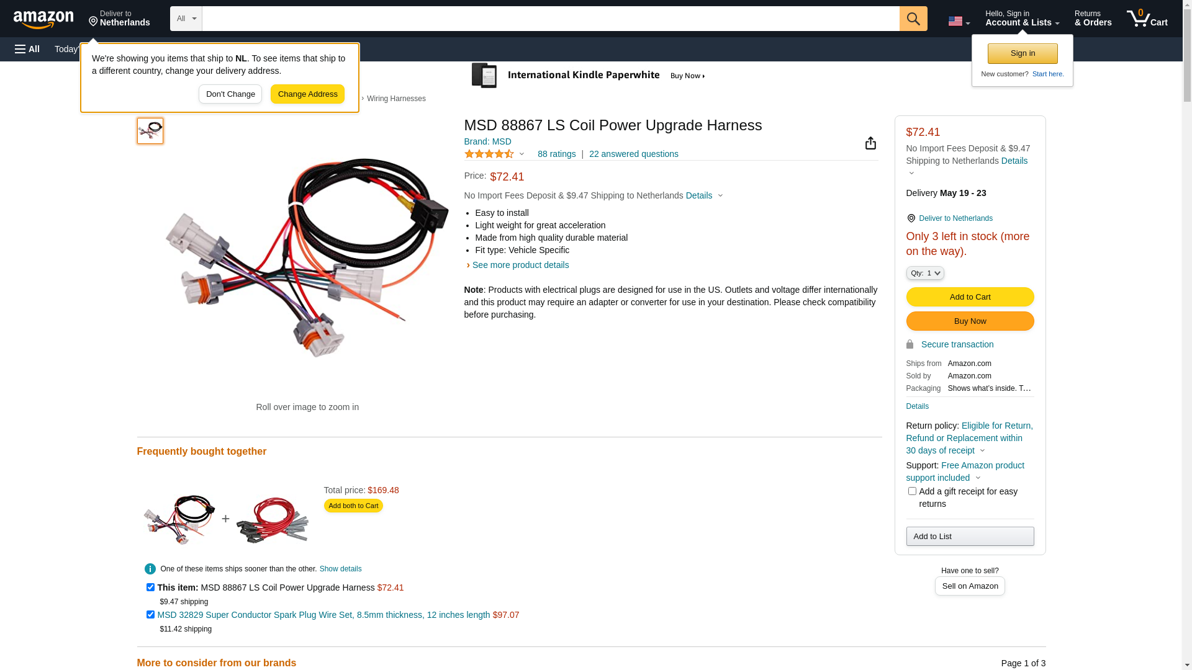Enable Add a gift receipt checkbox

coord(911,491)
